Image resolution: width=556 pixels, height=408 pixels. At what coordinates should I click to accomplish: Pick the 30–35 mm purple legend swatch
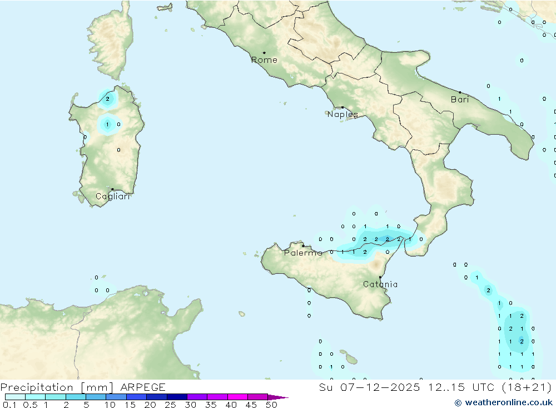coord(197,397)
